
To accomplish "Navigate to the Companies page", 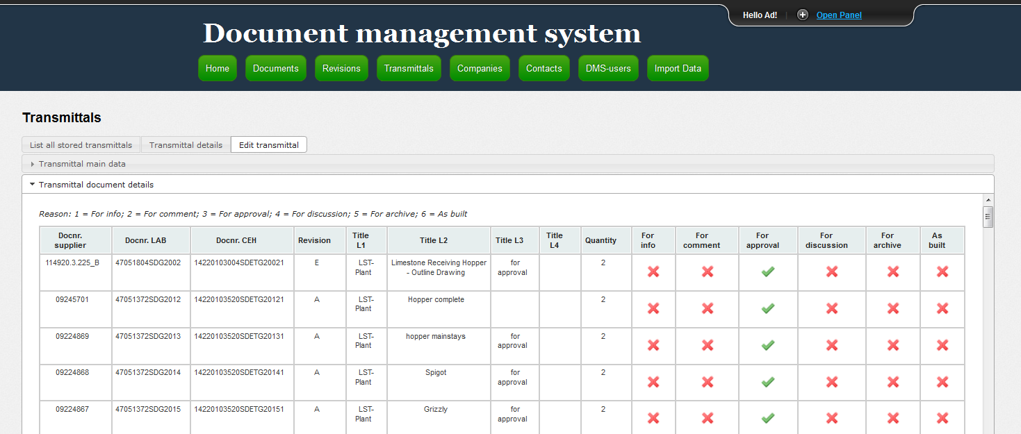I will click(x=480, y=68).
